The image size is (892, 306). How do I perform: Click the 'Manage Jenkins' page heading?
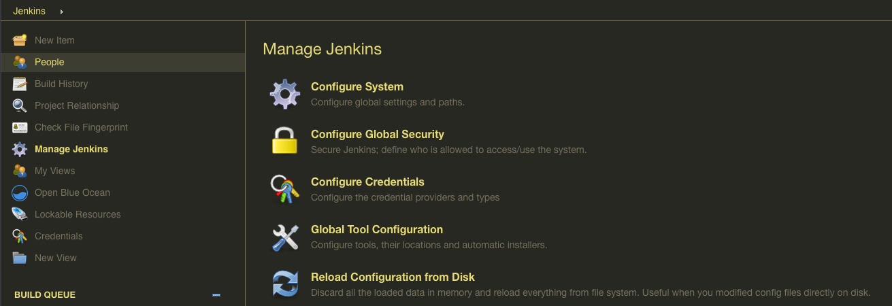[x=322, y=49]
